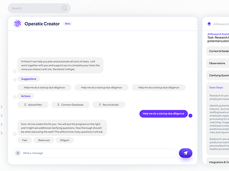Select the Fast thoroughness option
Viewport: 229px width, 171px height.
click(25, 140)
